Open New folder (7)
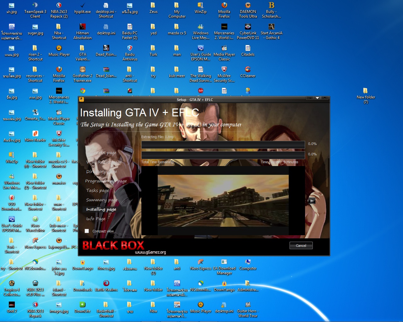This screenshot has width=403, height=322. pos(366,96)
